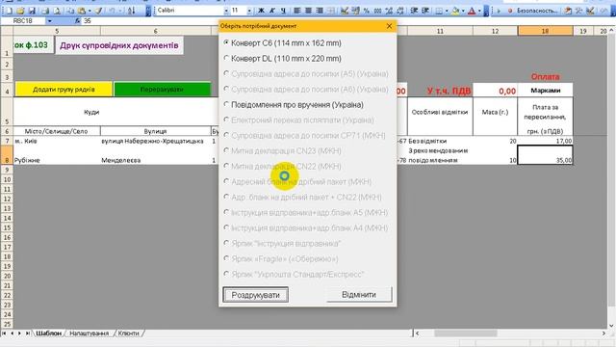The image size is (616, 347).
Task: Open Print Preview from toolbar icon
Action: [x=57, y=11]
